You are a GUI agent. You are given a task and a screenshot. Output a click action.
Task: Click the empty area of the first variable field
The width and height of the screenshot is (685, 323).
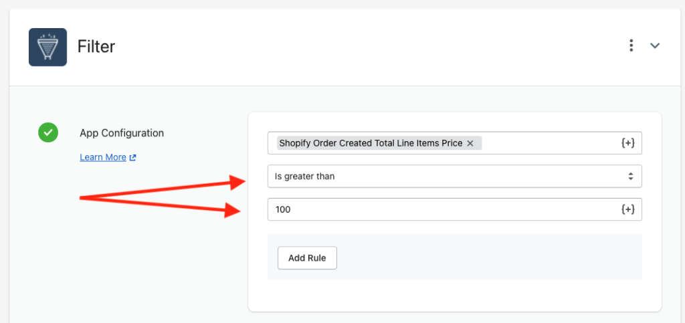550,143
